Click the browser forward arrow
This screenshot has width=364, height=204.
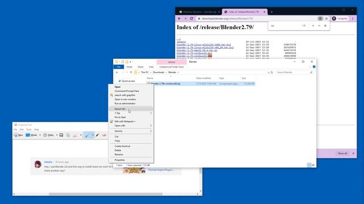pyautogui.click(x=185, y=19)
